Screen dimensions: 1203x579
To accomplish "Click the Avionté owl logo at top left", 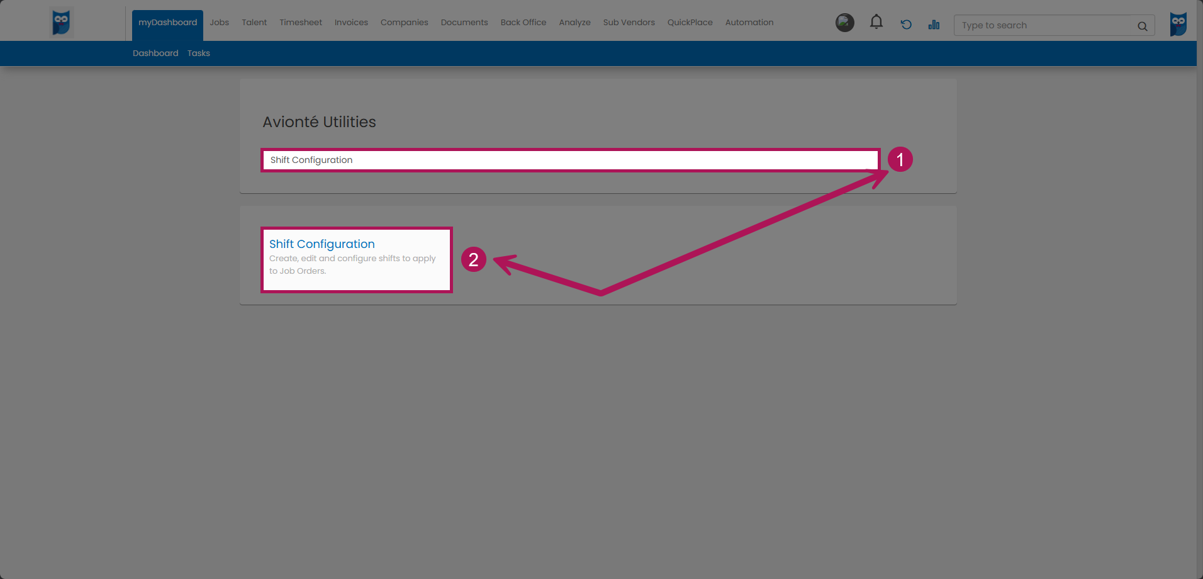I will point(61,23).
